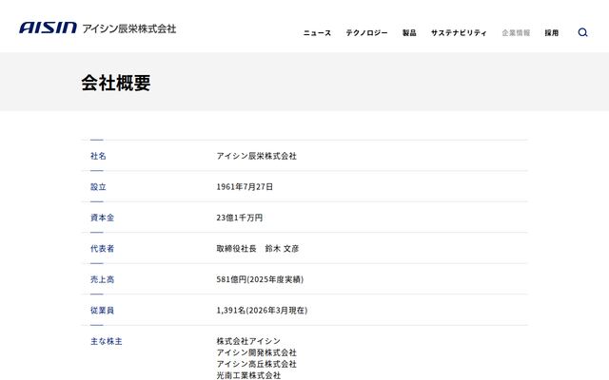Click the 会社概要 page heading

[116, 83]
